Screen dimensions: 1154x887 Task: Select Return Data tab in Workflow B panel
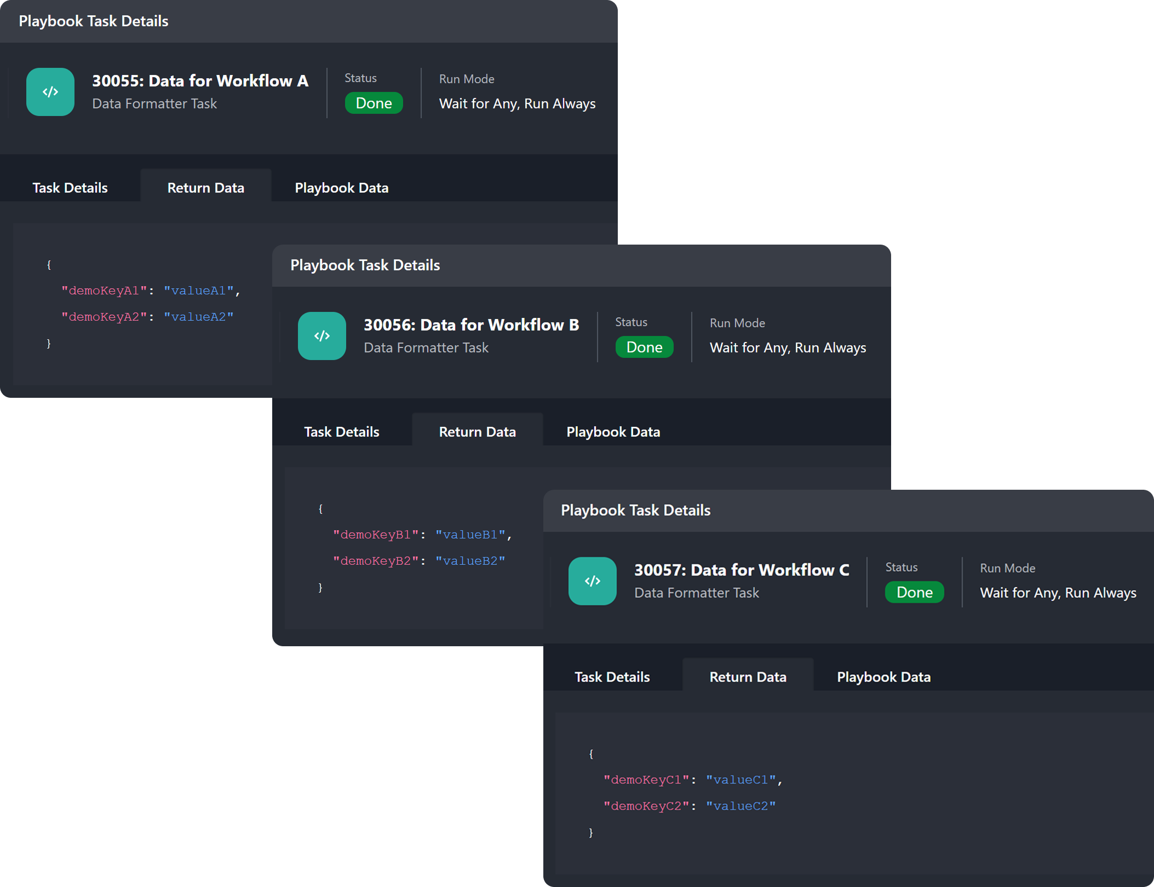click(477, 432)
